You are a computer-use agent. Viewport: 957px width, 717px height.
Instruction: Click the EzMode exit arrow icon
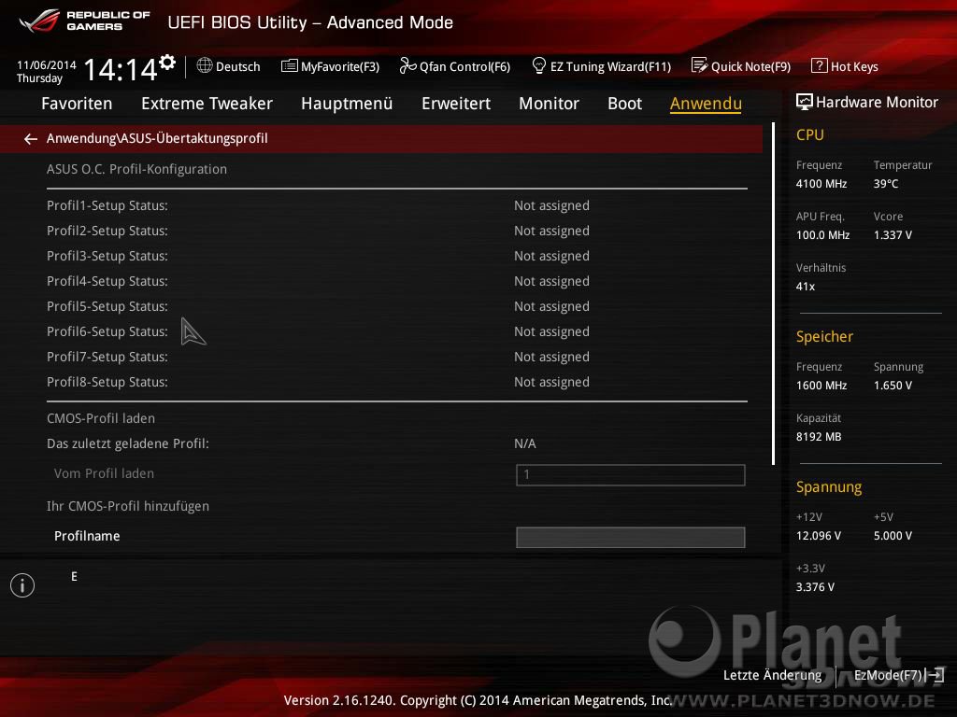coord(936,675)
